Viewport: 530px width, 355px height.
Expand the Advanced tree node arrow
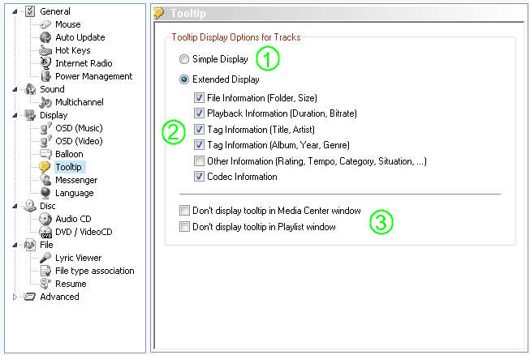point(15,297)
